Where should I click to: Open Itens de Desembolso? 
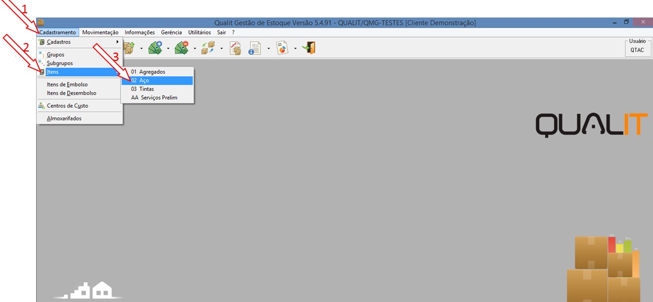point(80,93)
